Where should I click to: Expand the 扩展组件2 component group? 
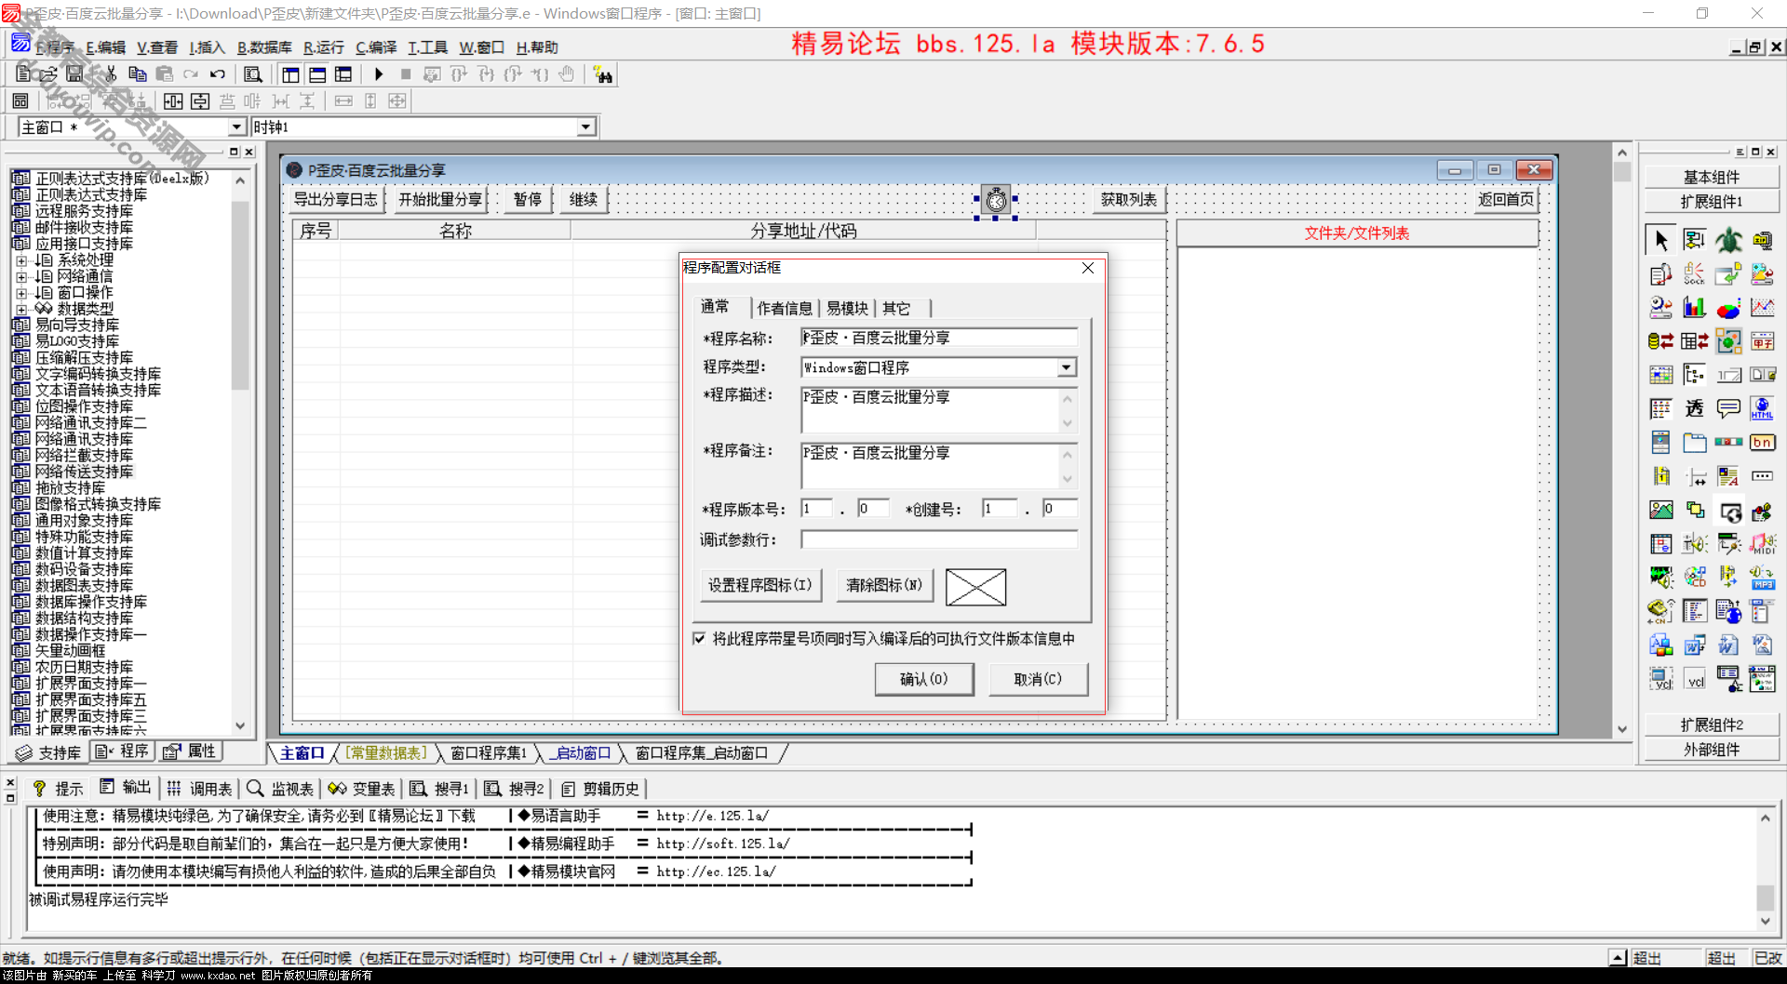[1711, 725]
